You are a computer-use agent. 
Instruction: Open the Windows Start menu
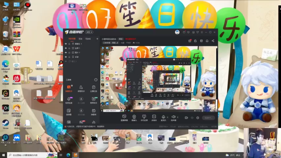coord(3,155)
